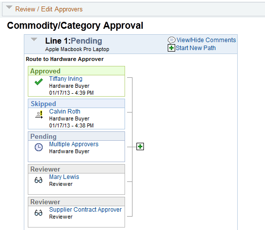The height and width of the screenshot is (230, 265).
Task: Open the Multiple Approvers link
Action: click(x=73, y=144)
